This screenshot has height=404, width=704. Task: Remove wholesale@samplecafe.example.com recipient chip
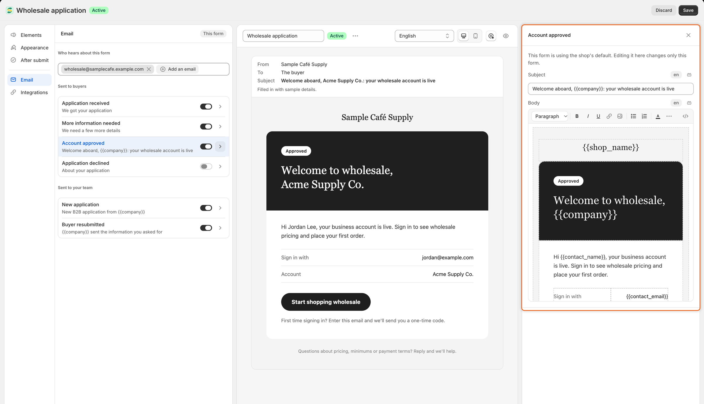149,69
